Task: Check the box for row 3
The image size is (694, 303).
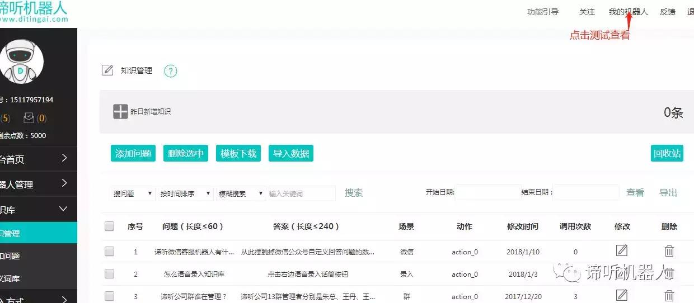Action: pyautogui.click(x=109, y=296)
